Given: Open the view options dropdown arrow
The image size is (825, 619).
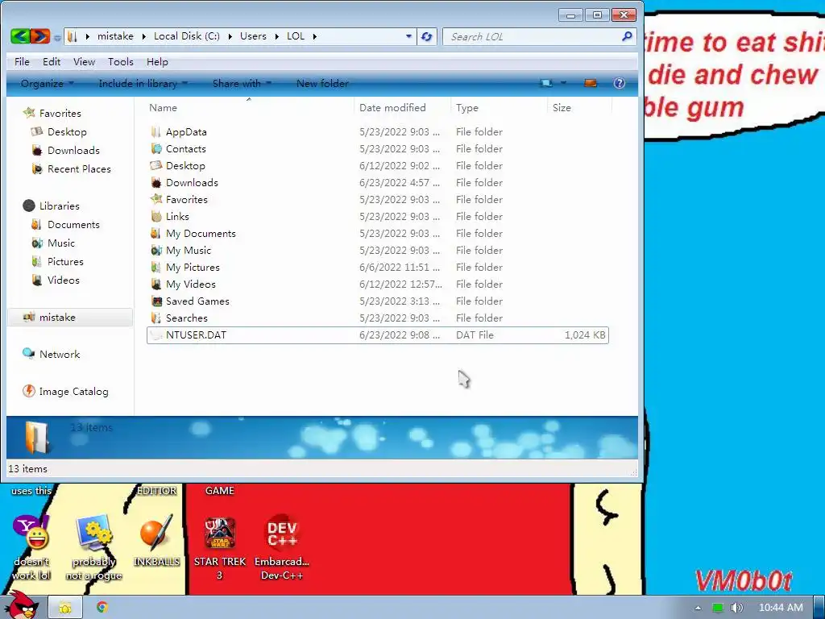Looking at the screenshot, I should [x=563, y=83].
